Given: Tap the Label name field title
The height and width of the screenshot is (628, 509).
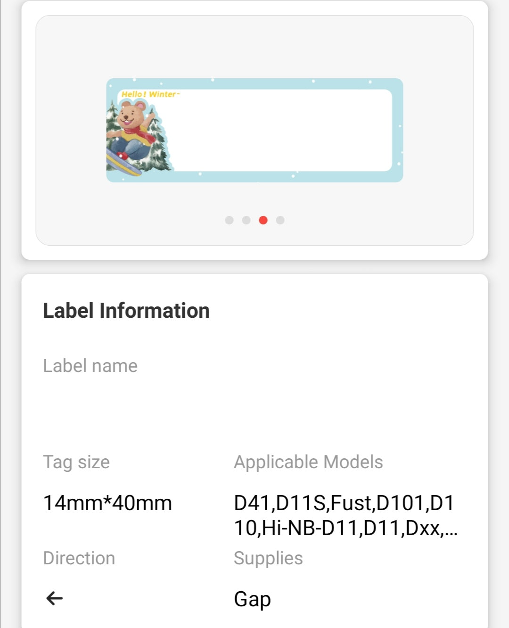Looking at the screenshot, I should 90,366.
